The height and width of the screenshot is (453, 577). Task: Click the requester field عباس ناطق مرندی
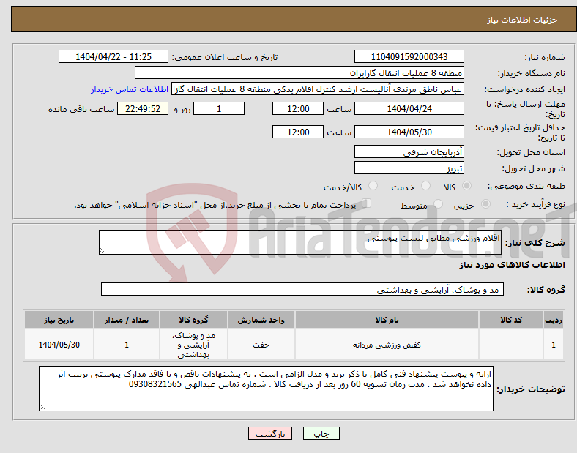(x=318, y=89)
